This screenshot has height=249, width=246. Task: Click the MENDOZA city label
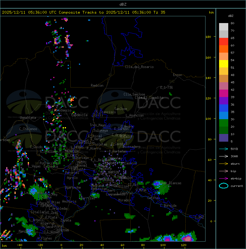[72, 151]
